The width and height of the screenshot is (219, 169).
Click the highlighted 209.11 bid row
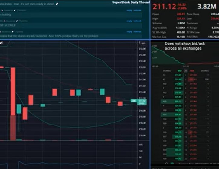(x=172, y=102)
